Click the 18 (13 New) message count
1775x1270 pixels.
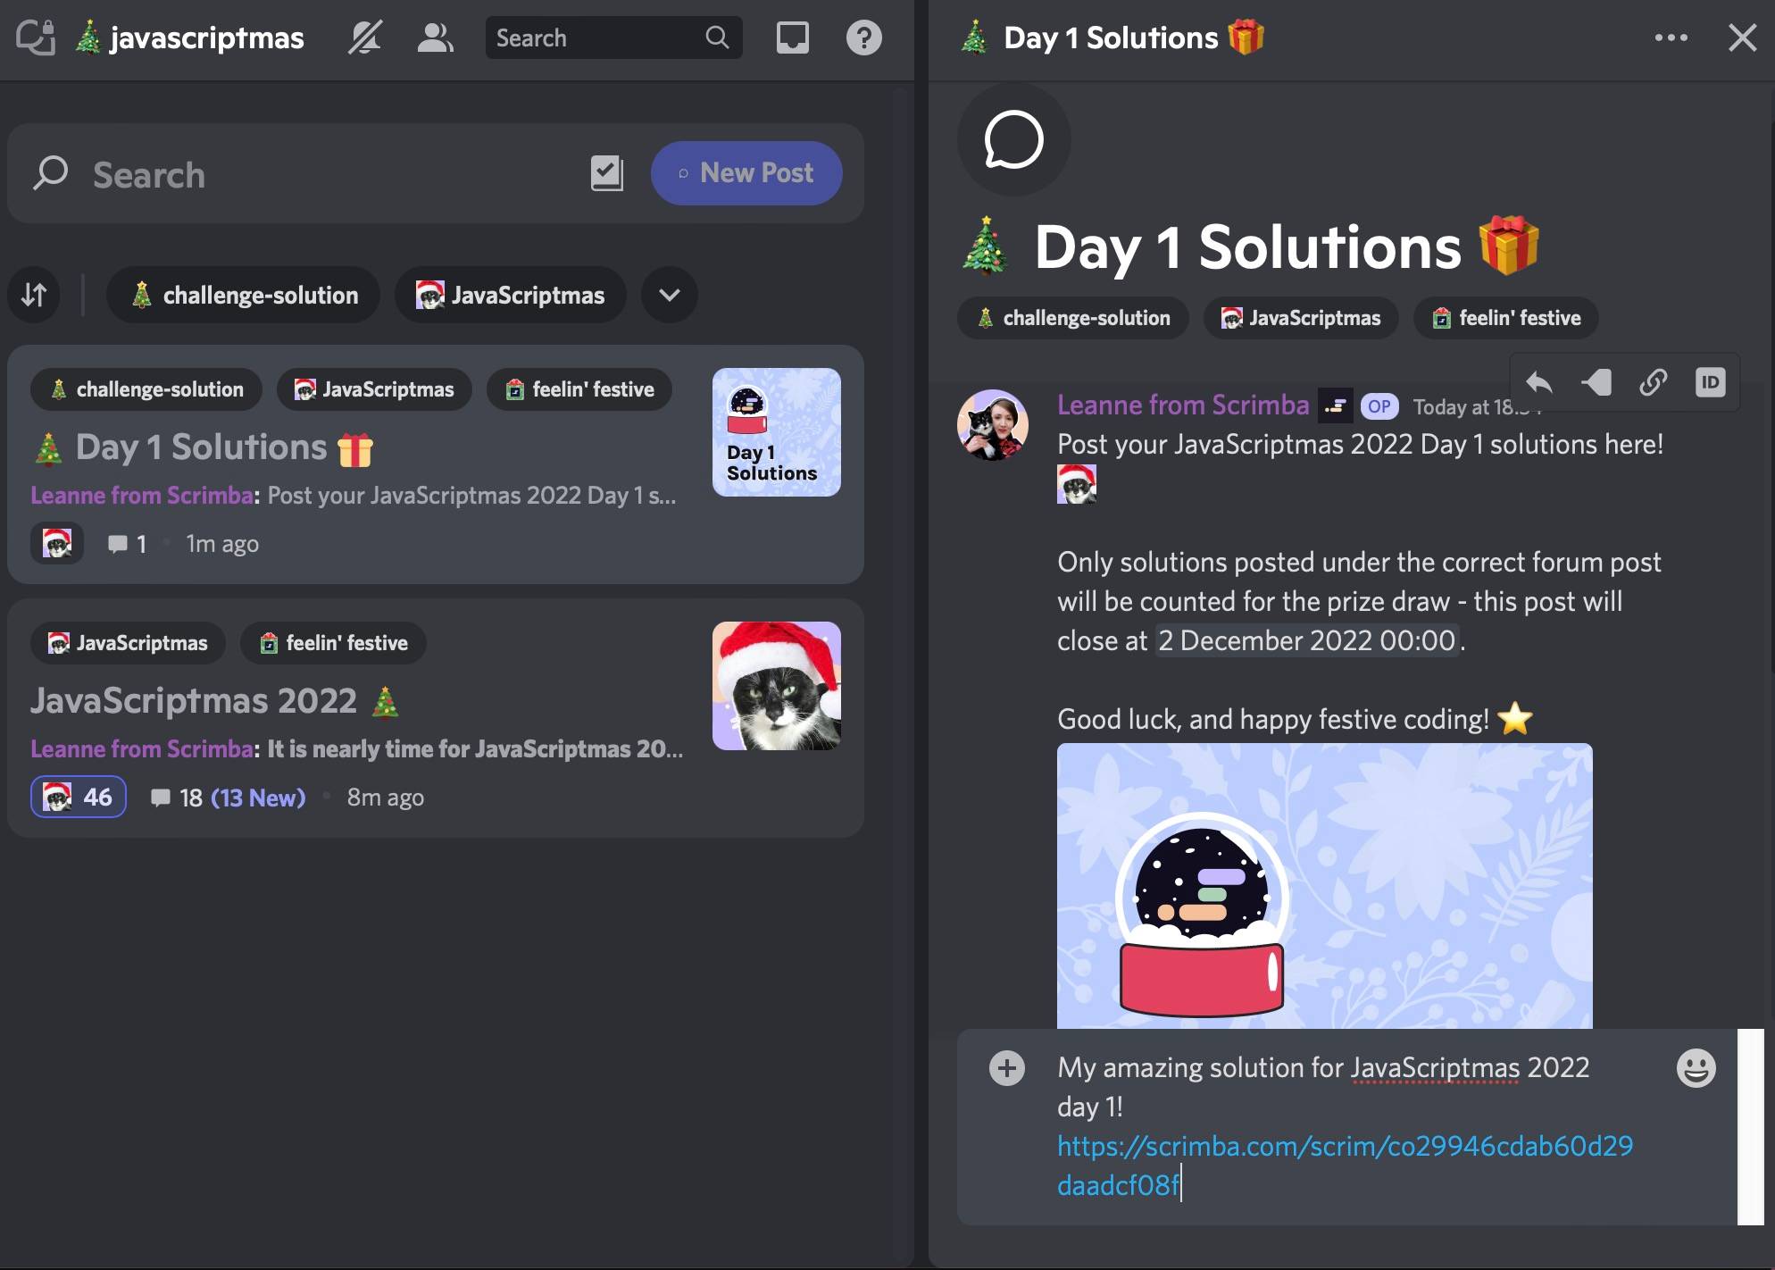click(228, 798)
